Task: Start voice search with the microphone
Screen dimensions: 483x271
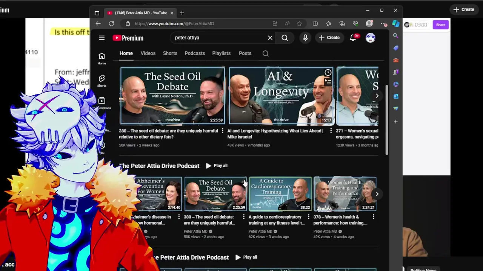Action: coord(305,38)
